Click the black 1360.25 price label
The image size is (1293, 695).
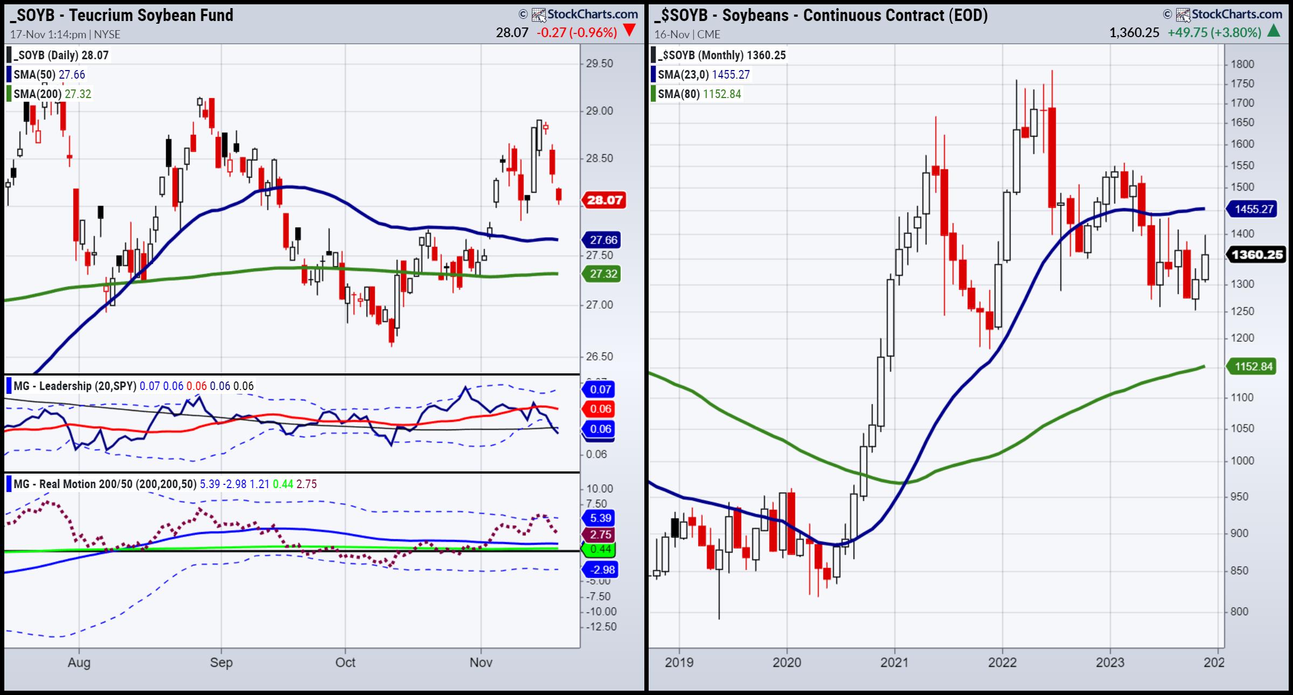click(x=1257, y=254)
